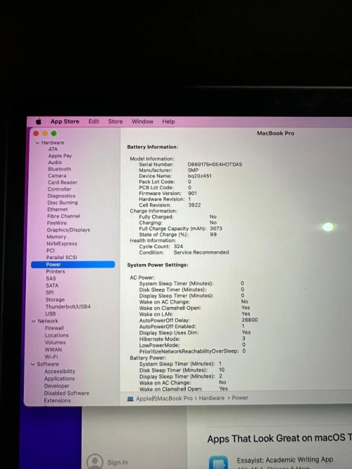Select PCI in the sidebar
The image size is (352, 469).
(x=51, y=251)
